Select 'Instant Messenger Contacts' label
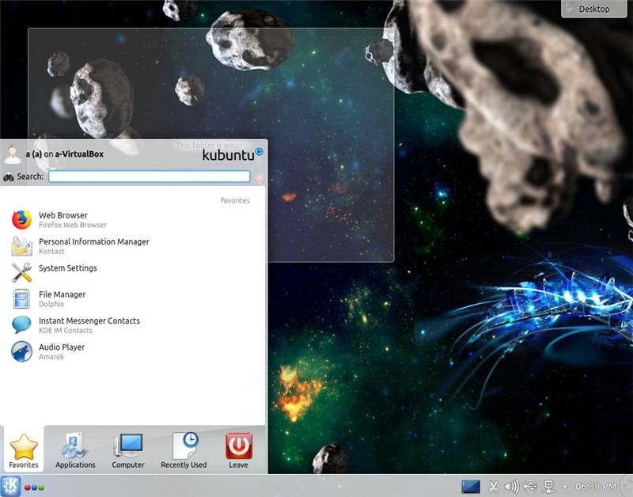Screen dimensions: 633x497 pyautogui.click(x=89, y=321)
